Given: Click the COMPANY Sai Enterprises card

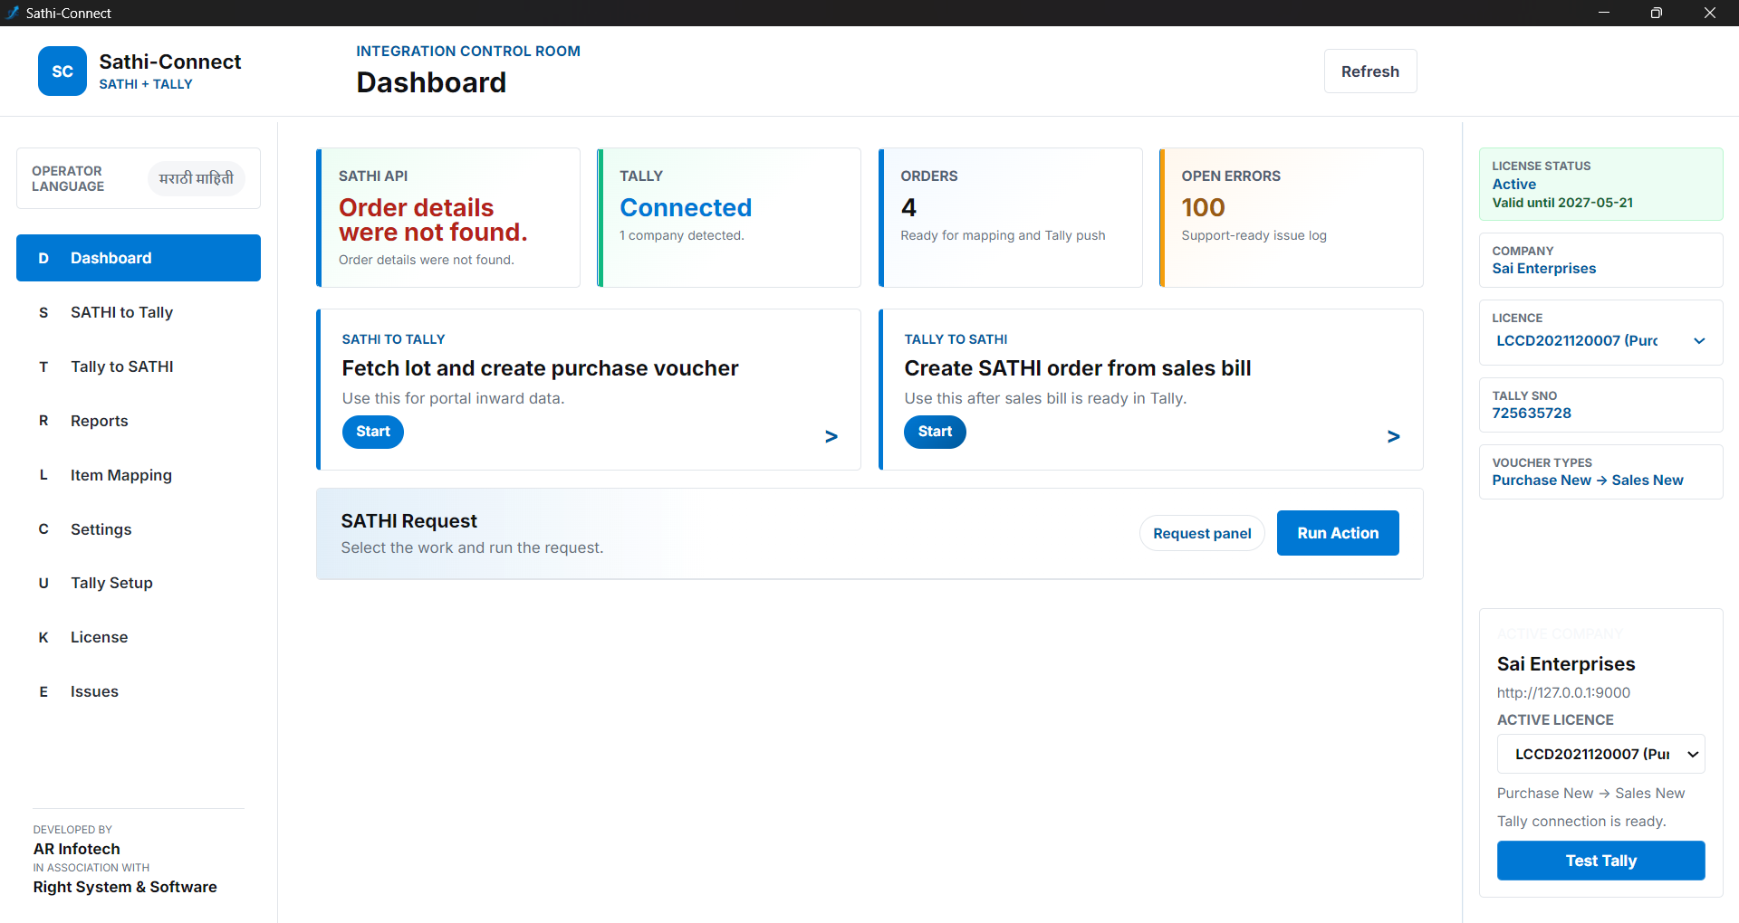Looking at the screenshot, I should (1601, 261).
